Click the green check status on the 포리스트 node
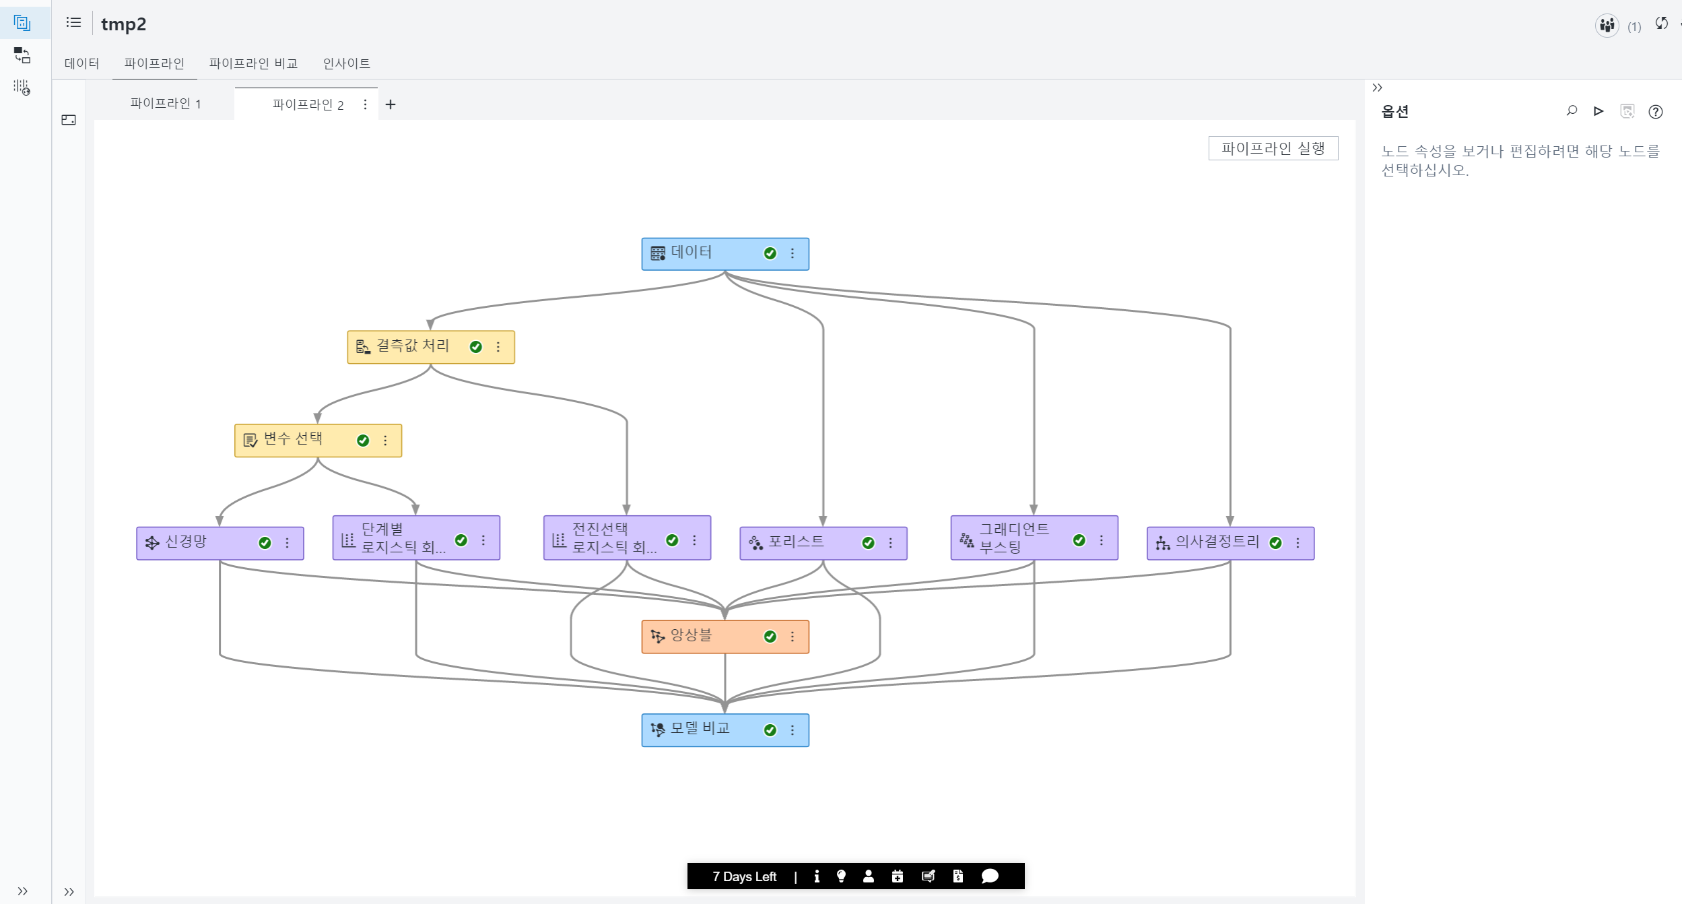Image resolution: width=1682 pixels, height=904 pixels. click(x=869, y=543)
